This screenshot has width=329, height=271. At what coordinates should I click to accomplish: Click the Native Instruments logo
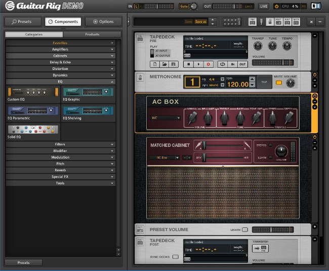click(x=316, y=6)
